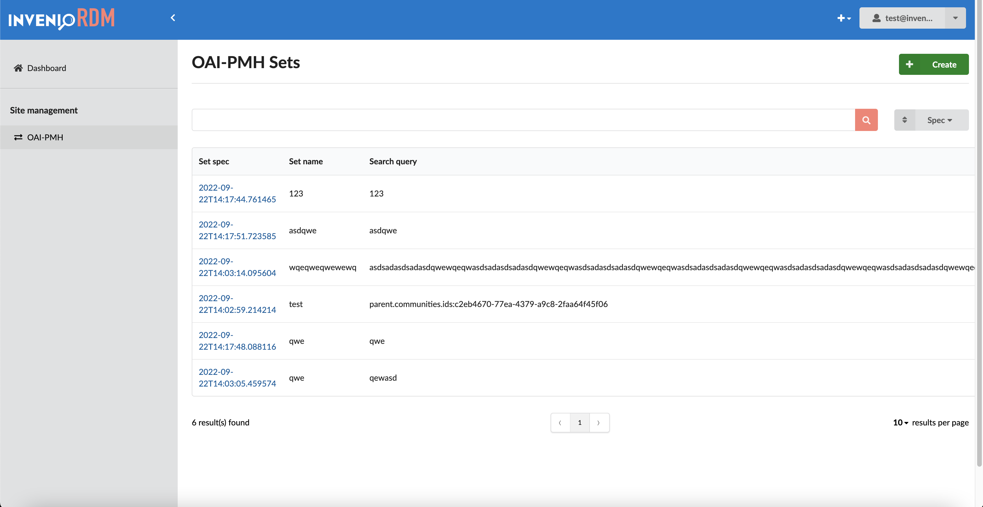Select the Dashboard home icon
This screenshot has height=507, width=983.
click(18, 68)
